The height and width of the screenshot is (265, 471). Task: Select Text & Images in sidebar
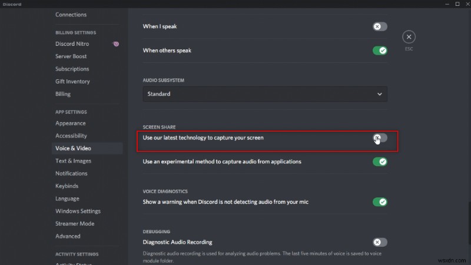click(73, 161)
